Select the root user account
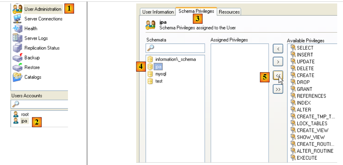The image size is (343, 165). coord(25,114)
